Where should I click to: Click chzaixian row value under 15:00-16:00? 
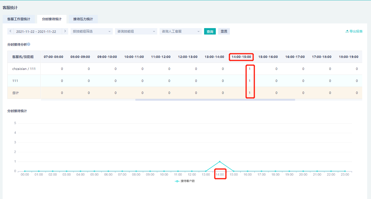(276, 69)
